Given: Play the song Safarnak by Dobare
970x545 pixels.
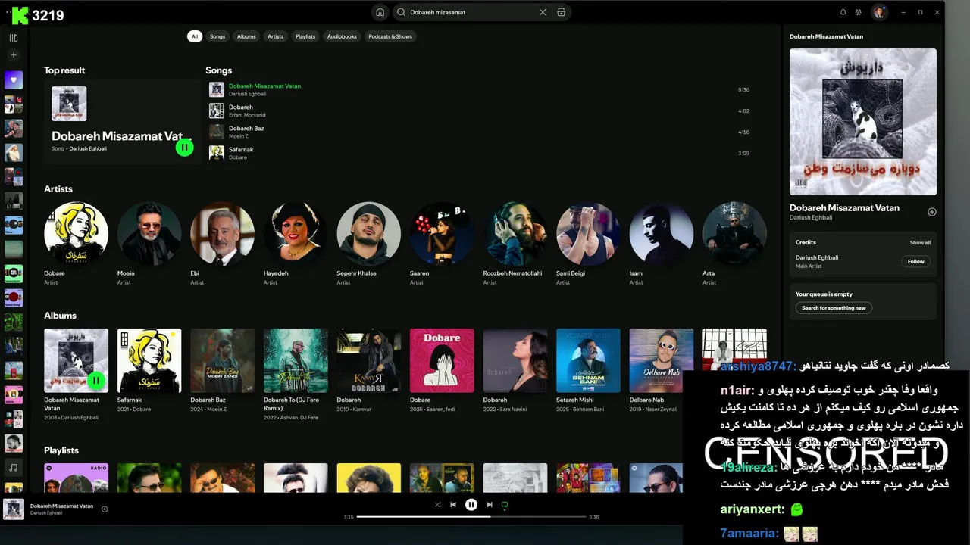Looking at the screenshot, I should click(x=480, y=153).
